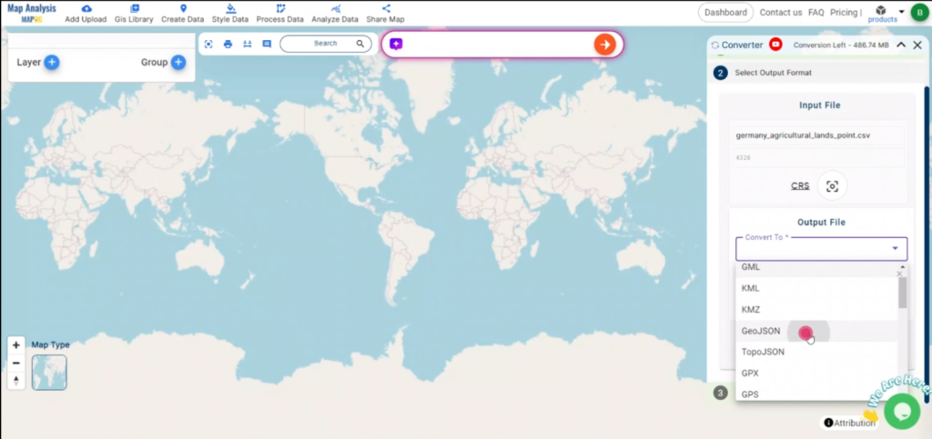
Task: Reset map north with compass button
Action: pyautogui.click(x=16, y=381)
